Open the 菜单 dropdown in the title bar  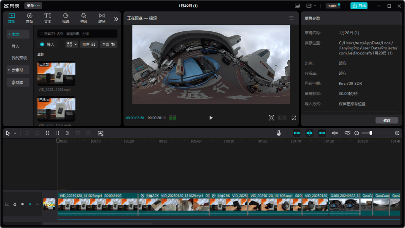pos(33,6)
